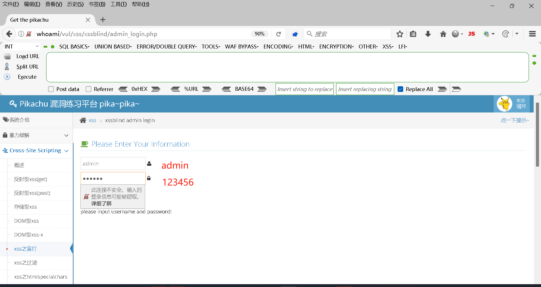Click HackBar Execute button

point(27,77)
